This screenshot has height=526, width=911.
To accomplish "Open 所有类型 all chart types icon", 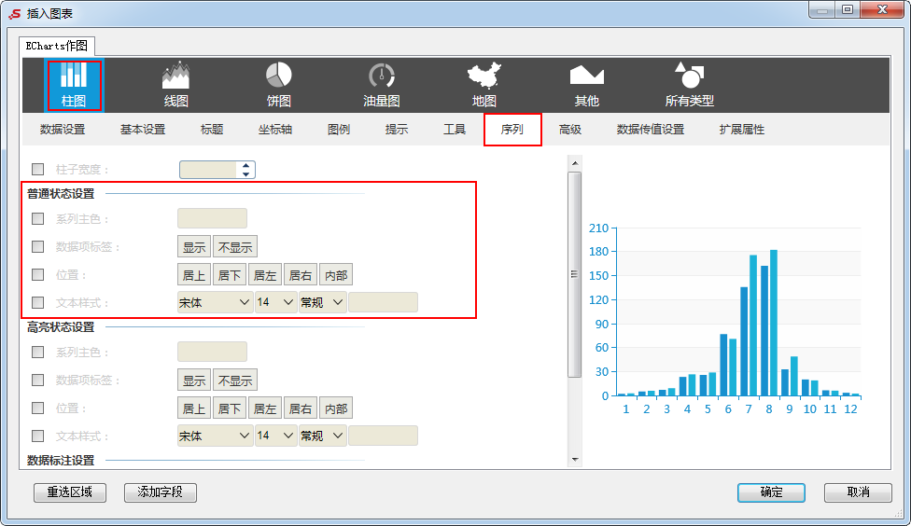I will tap(689, 86).
